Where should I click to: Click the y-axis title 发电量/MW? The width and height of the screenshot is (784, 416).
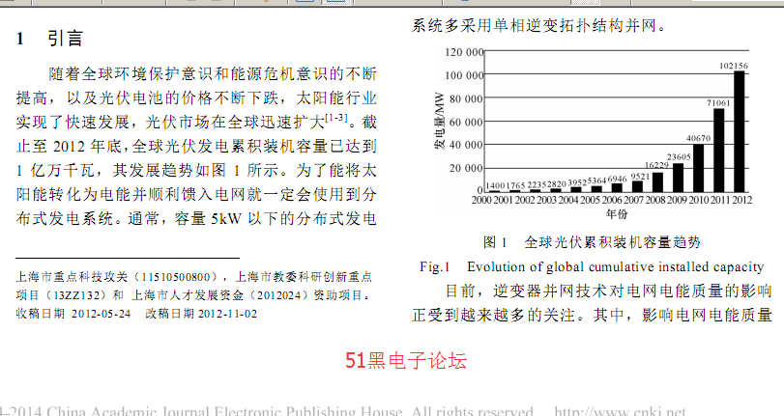[x=439, y=121]
